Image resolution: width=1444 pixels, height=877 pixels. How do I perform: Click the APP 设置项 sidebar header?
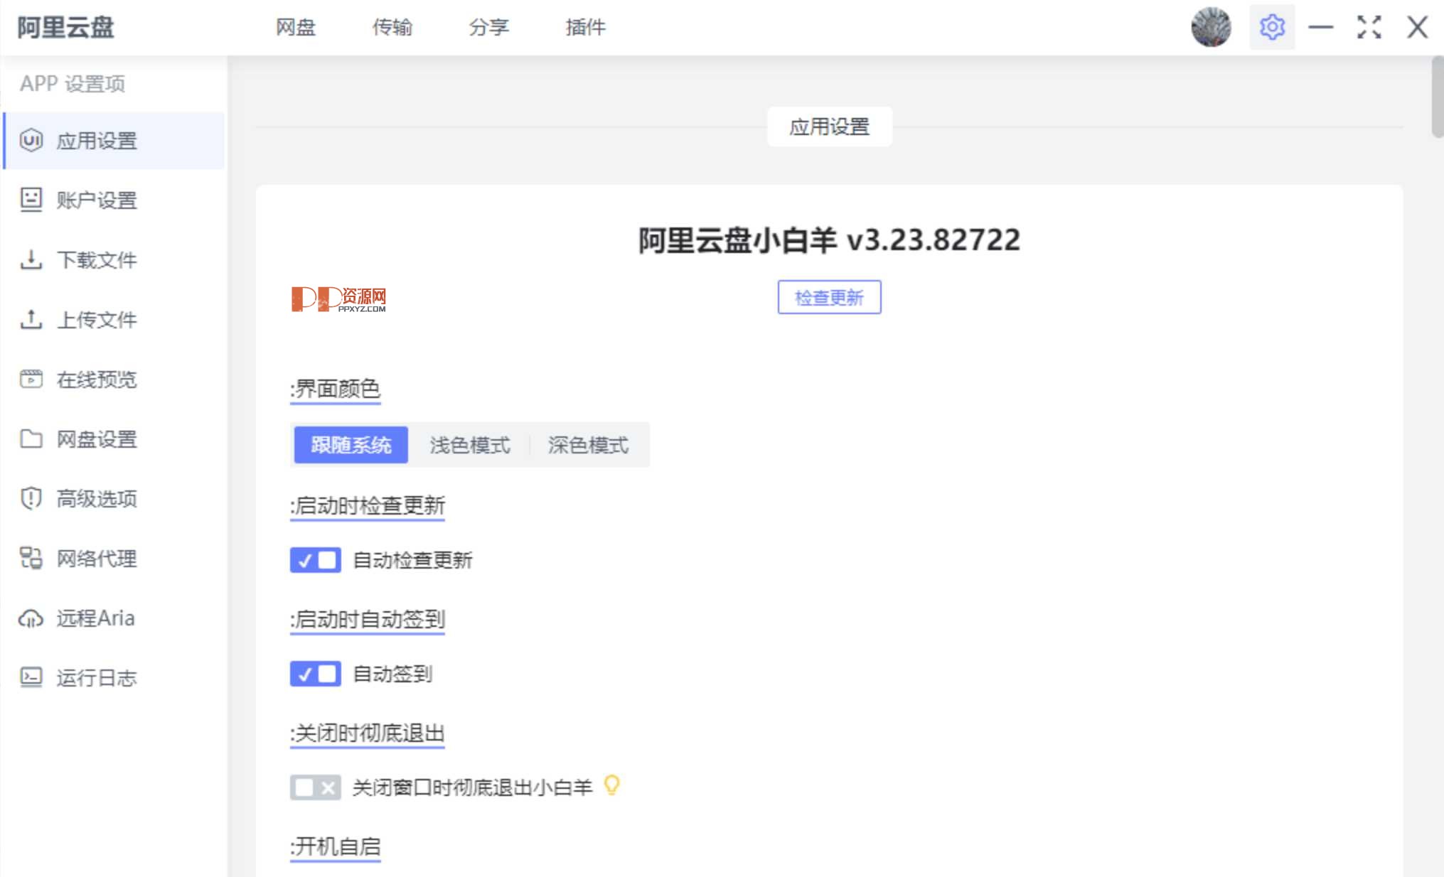pos(73,84)
